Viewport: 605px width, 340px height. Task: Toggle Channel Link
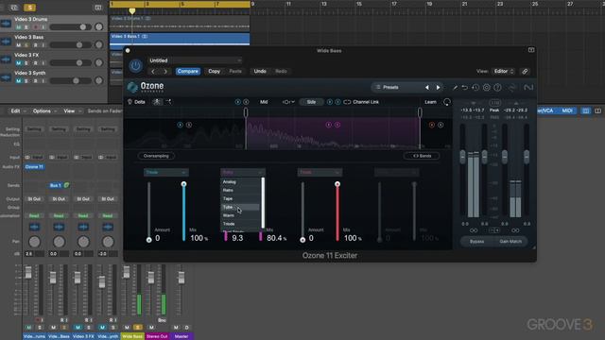pos(361,102)
